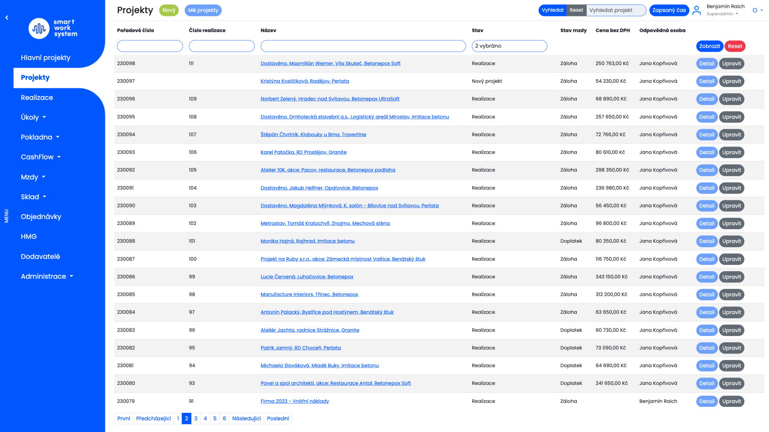Click the vertical MENU label on the sidebar edge
The width and height of the screenshot is (769, 432).
(x=6, y=216)
